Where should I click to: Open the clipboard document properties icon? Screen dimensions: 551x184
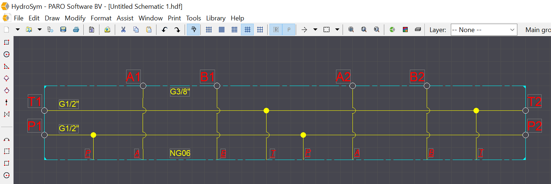point(91,30)
